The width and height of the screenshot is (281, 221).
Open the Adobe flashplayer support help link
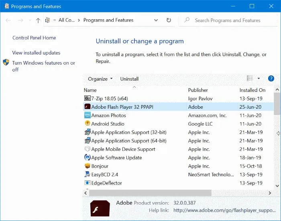[x=224, y=210]
